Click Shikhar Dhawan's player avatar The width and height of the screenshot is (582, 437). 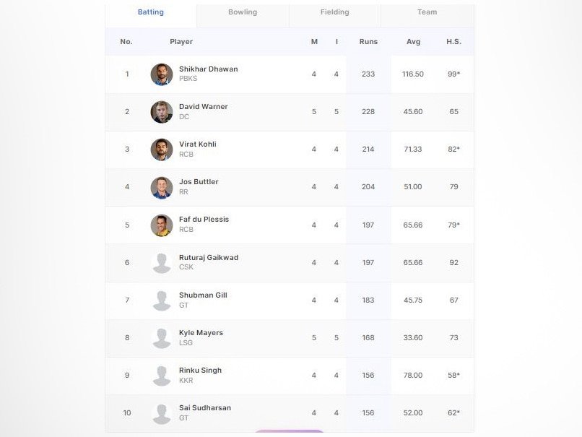[x=162, y=74]
